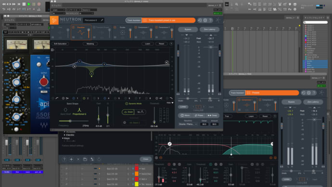Click Reset button in front Neutron EQ

click(x=161, y=44)
